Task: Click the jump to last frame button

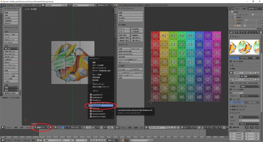Action: point(105,140)
